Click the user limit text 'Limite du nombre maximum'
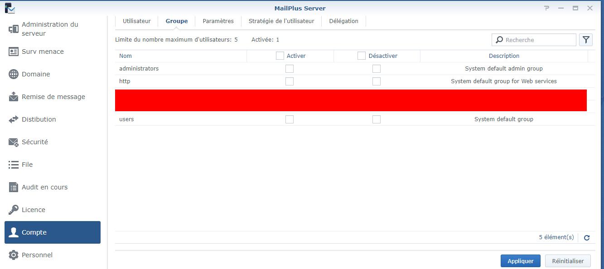The height and width of the screenshot is (269, 604). 177,40
